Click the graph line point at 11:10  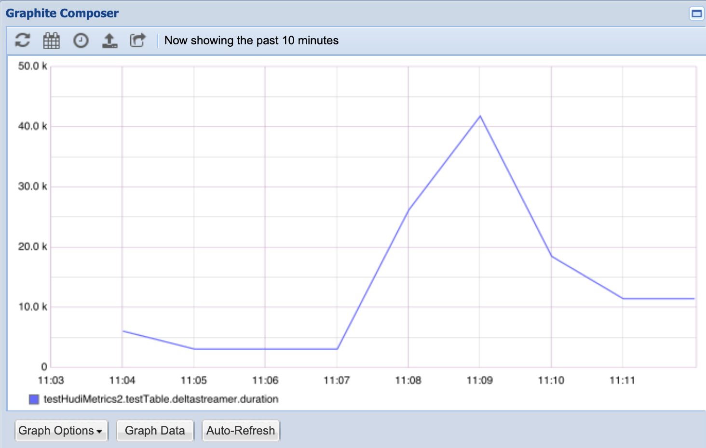tap(552, 256)
